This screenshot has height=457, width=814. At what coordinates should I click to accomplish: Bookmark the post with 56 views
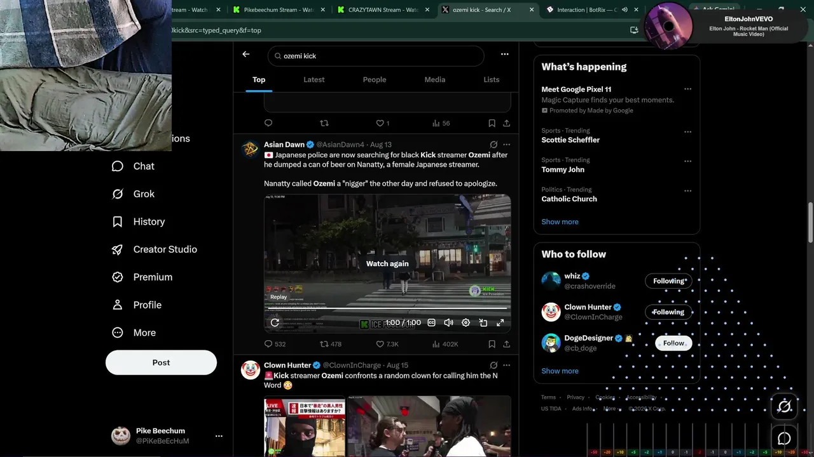(x=492, y=123)
